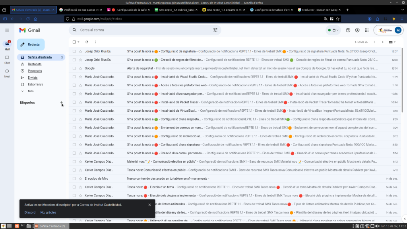
Task: Click D'acord on the notifications prompt
Action: (30, 212)
